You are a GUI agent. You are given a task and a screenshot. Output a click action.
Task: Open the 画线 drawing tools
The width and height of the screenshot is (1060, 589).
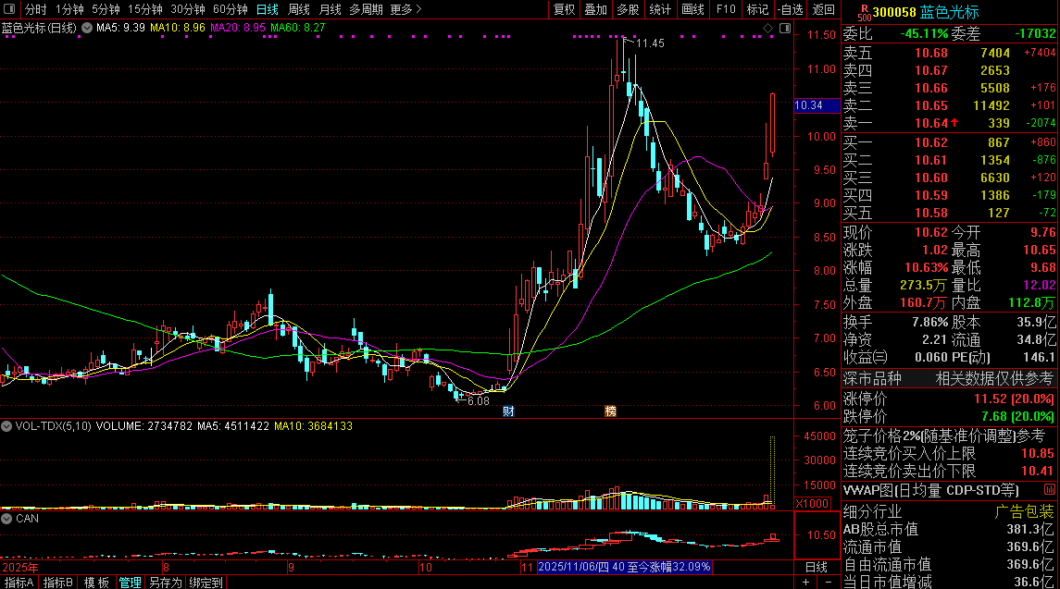692,9
